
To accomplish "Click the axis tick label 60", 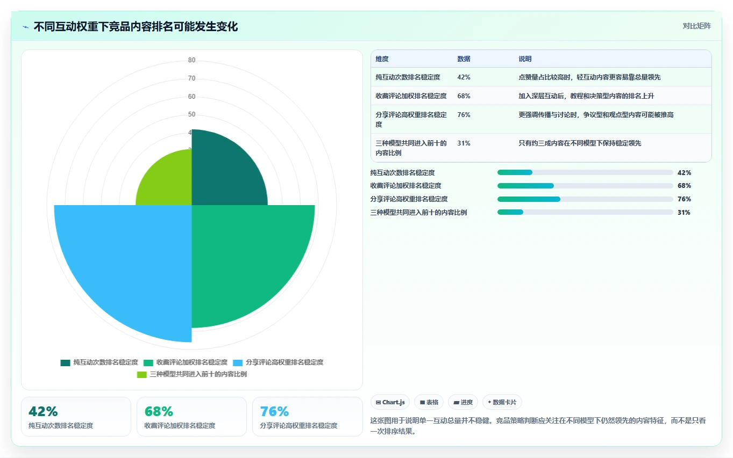I will pyautogui.click(x=191, y=97).
